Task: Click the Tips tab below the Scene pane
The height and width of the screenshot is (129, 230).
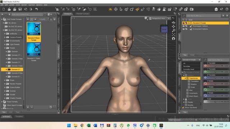Action: (x=185, y=55)
